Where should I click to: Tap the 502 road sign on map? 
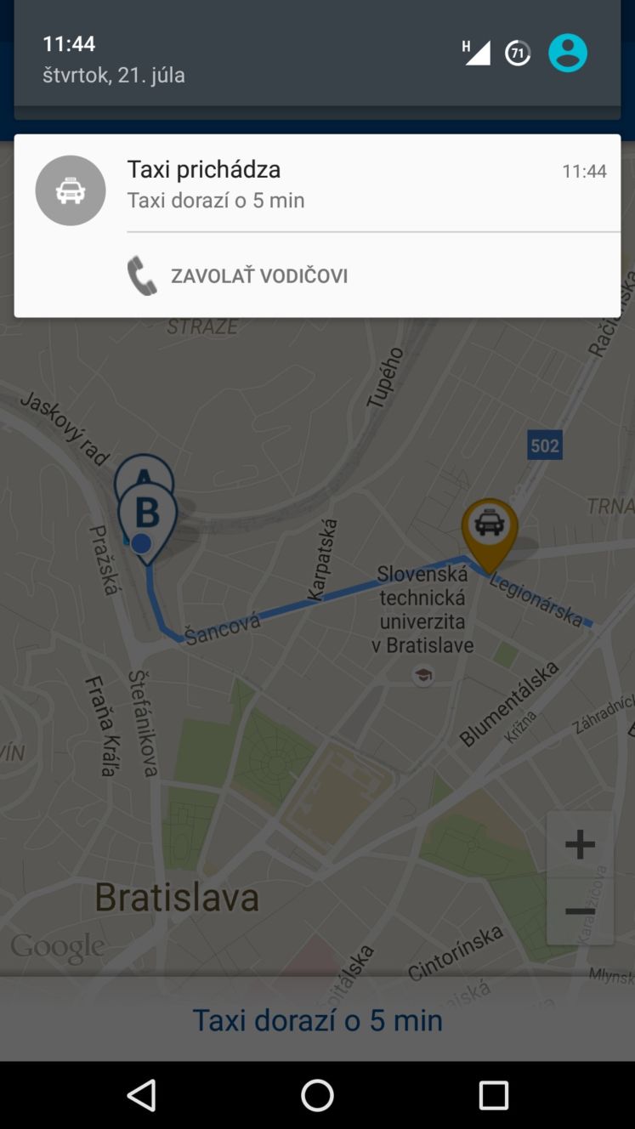pyautogui.click(x=545, y=445)
